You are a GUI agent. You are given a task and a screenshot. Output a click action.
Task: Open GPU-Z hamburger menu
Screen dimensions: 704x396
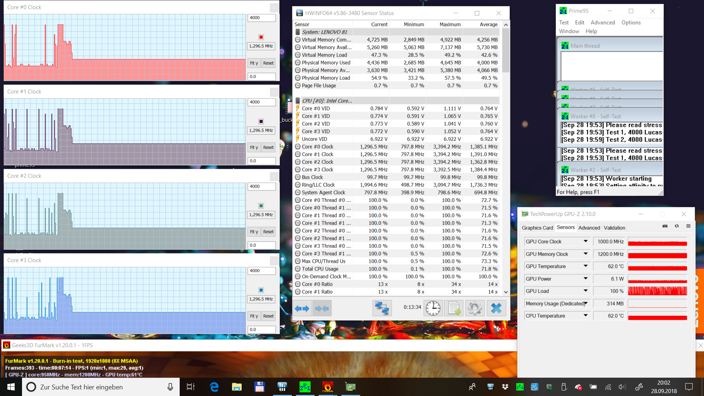[688, 226]
